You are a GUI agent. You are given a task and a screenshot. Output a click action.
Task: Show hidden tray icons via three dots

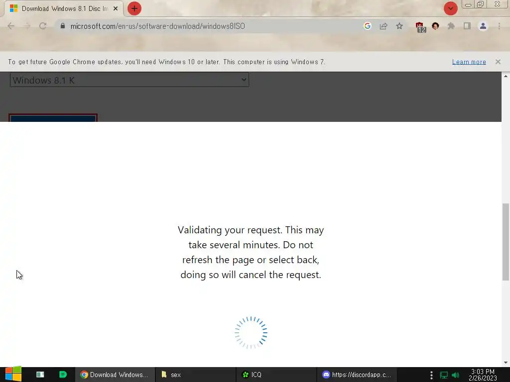pyautogui.click(x=431, y=375)
